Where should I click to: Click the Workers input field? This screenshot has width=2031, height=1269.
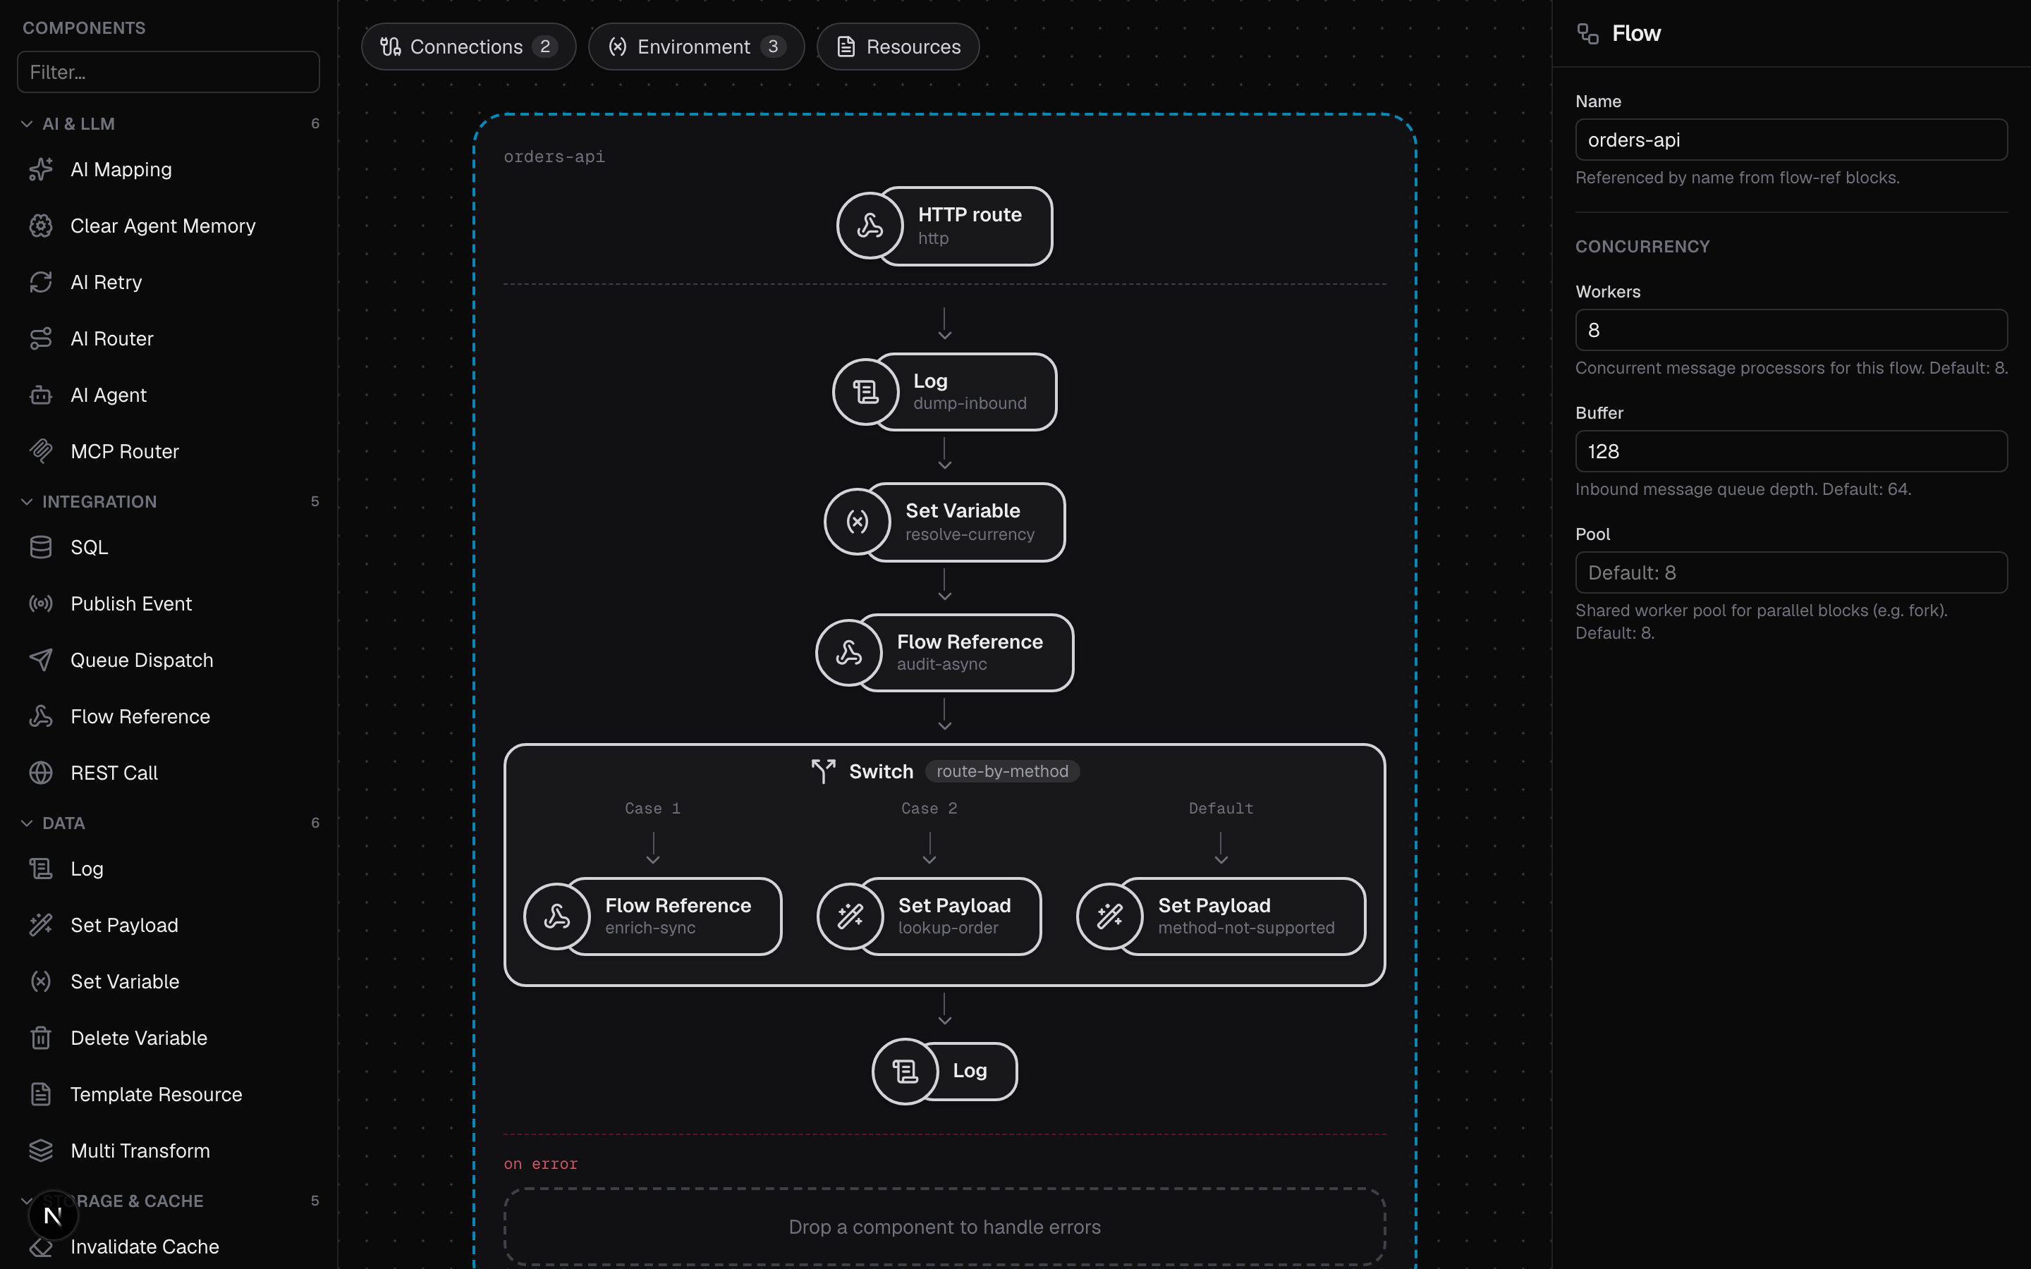pyautogui.click(x=1791, y=330)
